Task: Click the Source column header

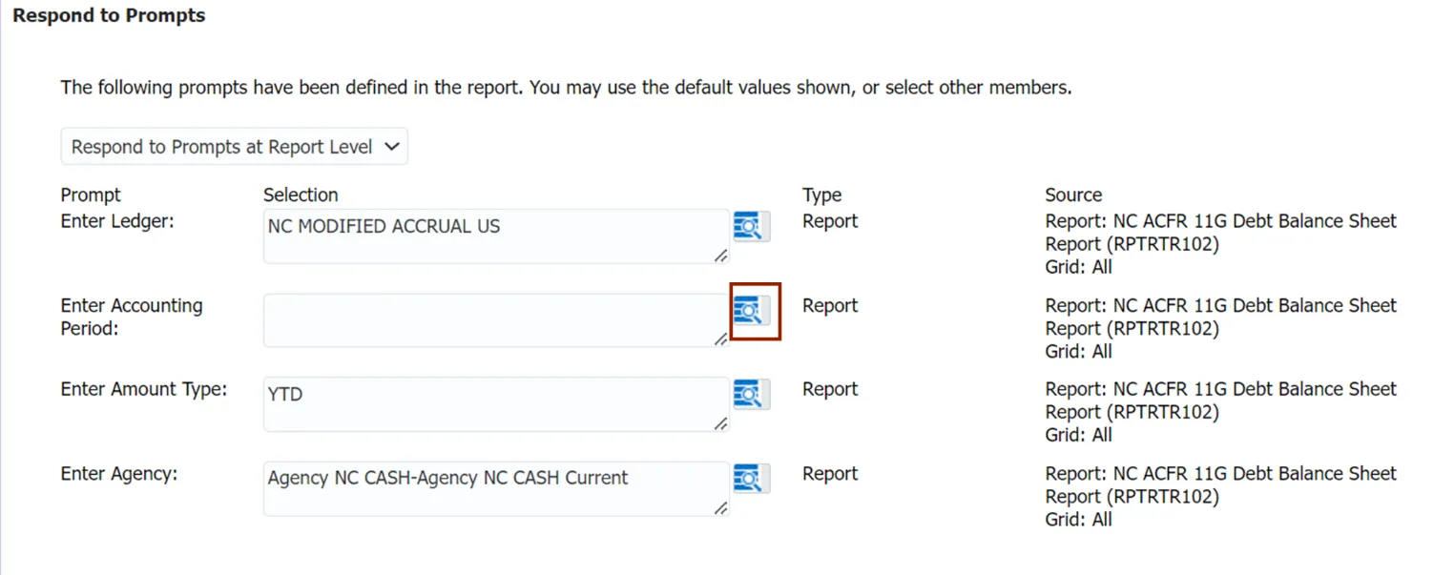Action: coord(1073,195)
